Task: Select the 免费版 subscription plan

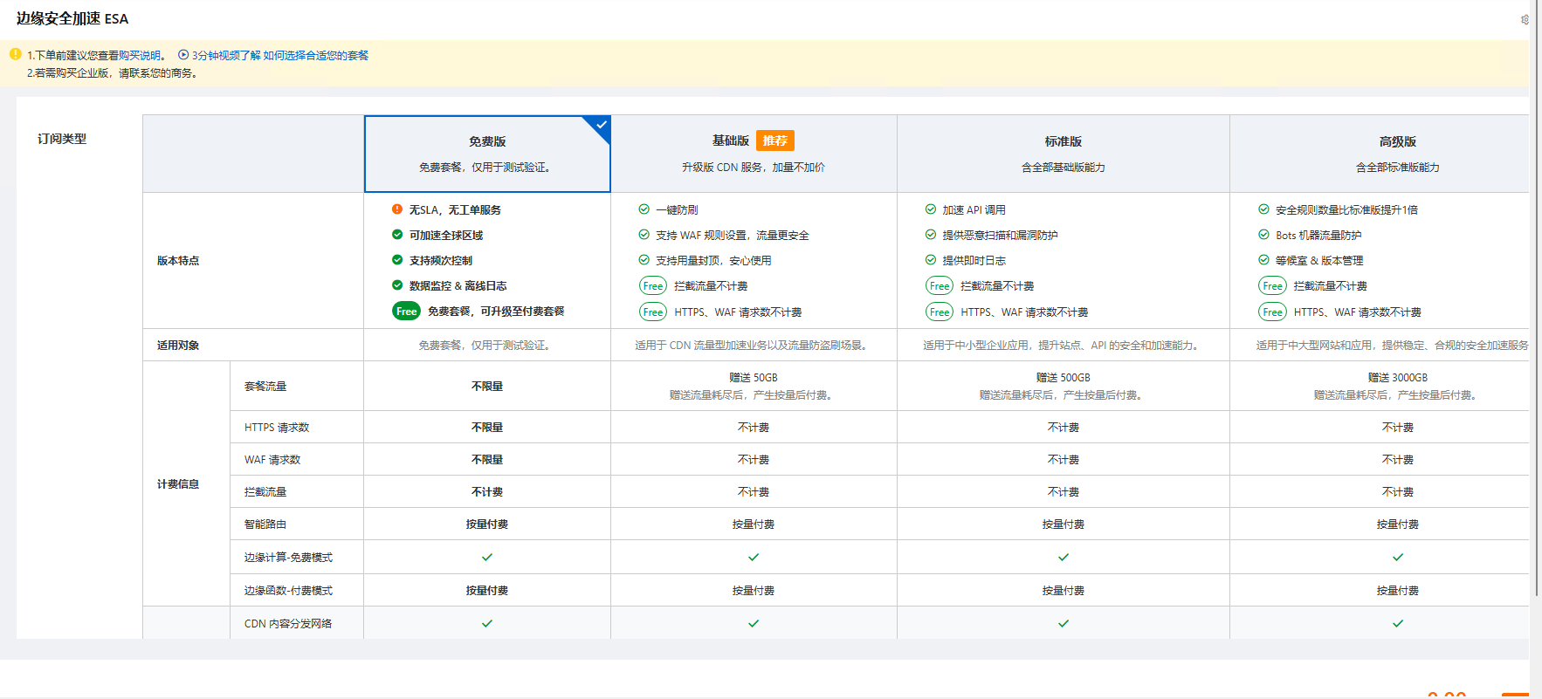Action: [486, 154]
